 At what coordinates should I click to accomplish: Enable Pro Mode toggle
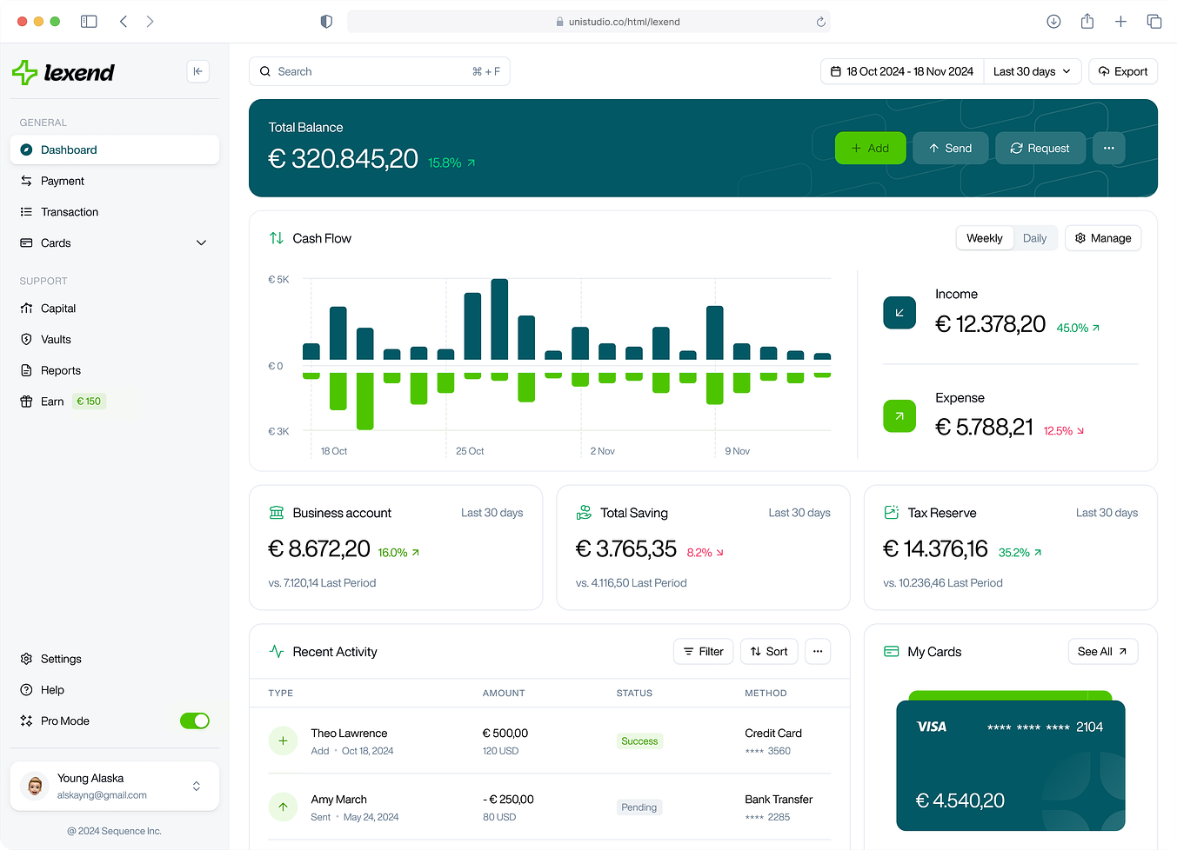tap(195, 721)
